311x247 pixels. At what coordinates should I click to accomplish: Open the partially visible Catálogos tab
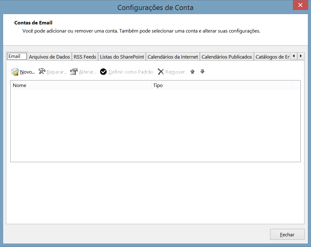click(x=272, y=57)
